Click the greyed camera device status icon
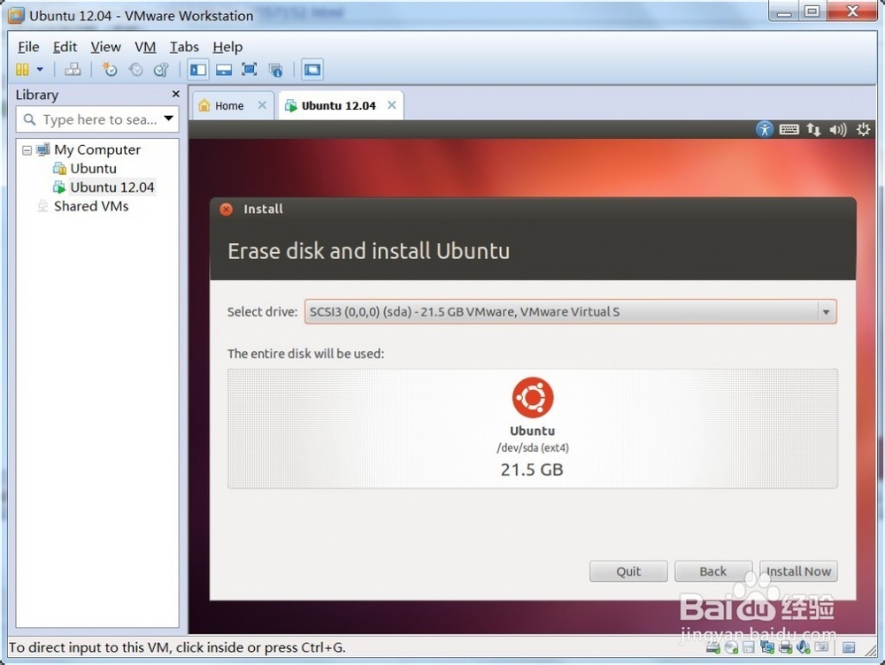Image resolution: width=885 pixels, height=665 pixels. 822,647
